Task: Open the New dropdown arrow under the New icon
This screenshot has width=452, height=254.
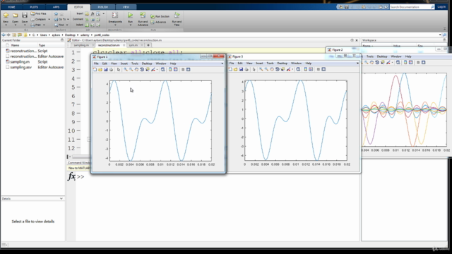Action: 6,25
